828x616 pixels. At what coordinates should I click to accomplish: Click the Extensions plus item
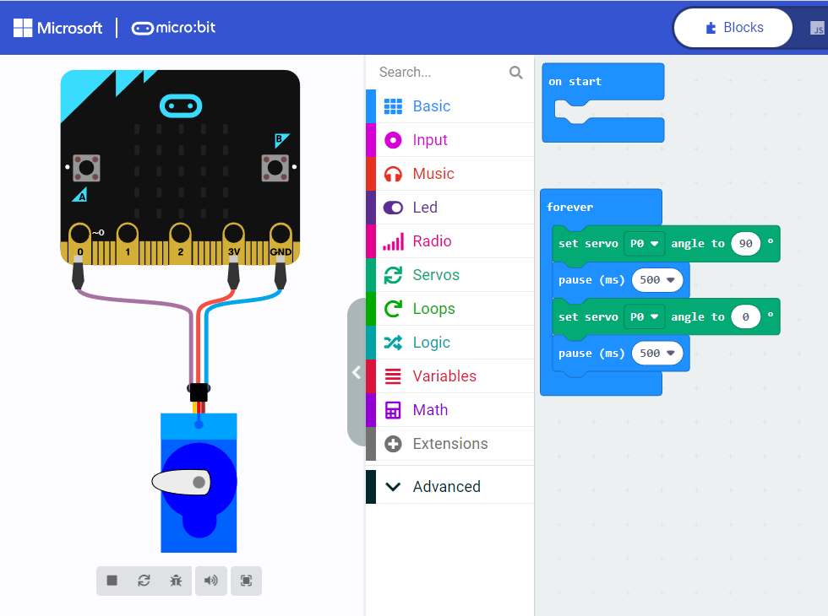[x=449, y=444]
